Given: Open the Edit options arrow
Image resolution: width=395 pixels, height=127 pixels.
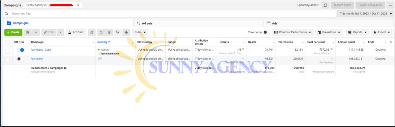Looking at the screenshot, I should tap(61, 32).
